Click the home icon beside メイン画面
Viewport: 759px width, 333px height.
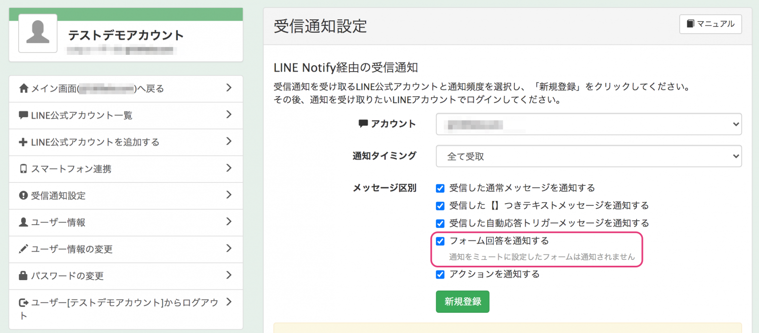tap(23, 88)
